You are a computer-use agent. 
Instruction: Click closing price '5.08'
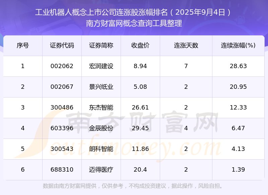pyautogui.click(x=140, y=87)
